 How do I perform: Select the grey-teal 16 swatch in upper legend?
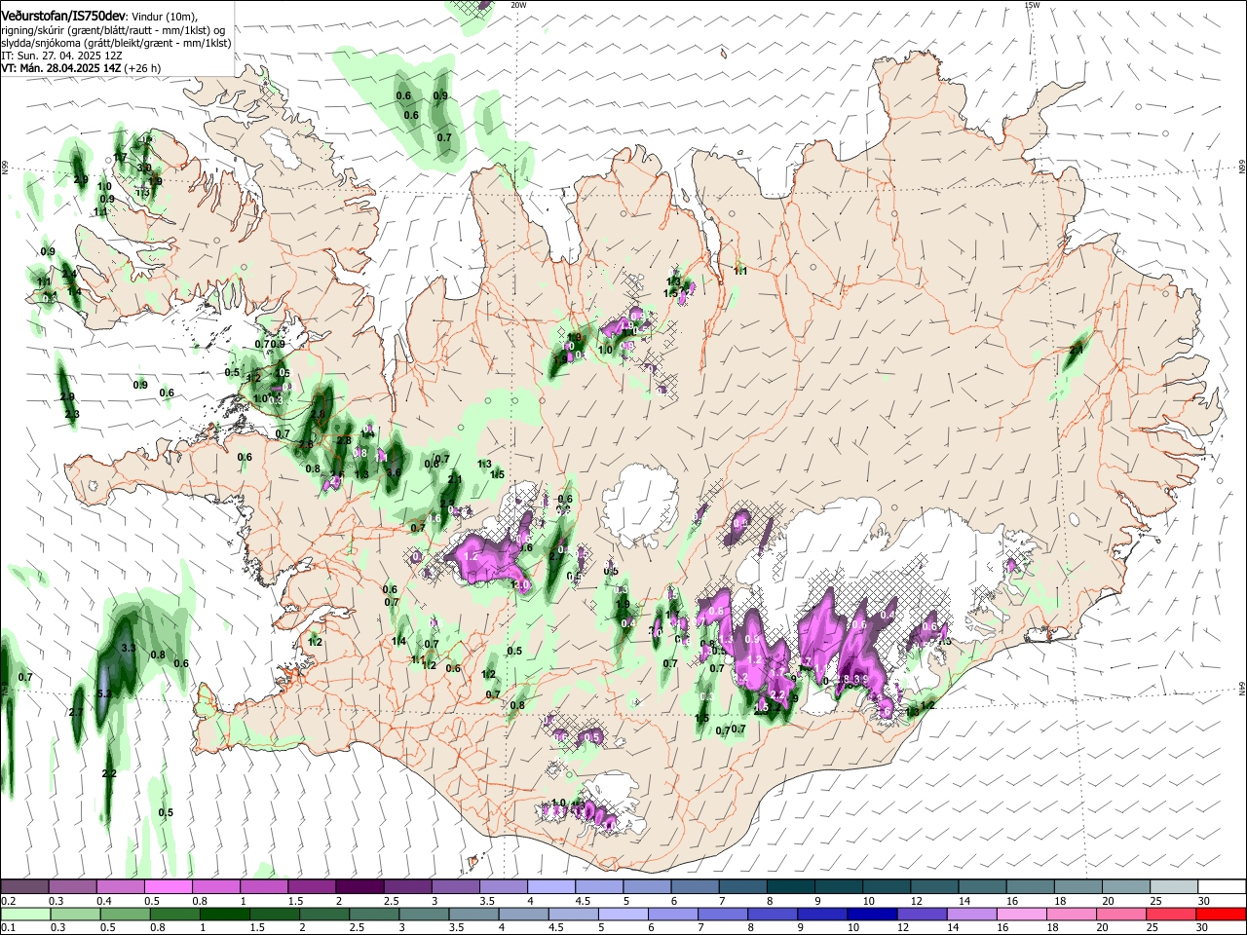click(1030, 887)
